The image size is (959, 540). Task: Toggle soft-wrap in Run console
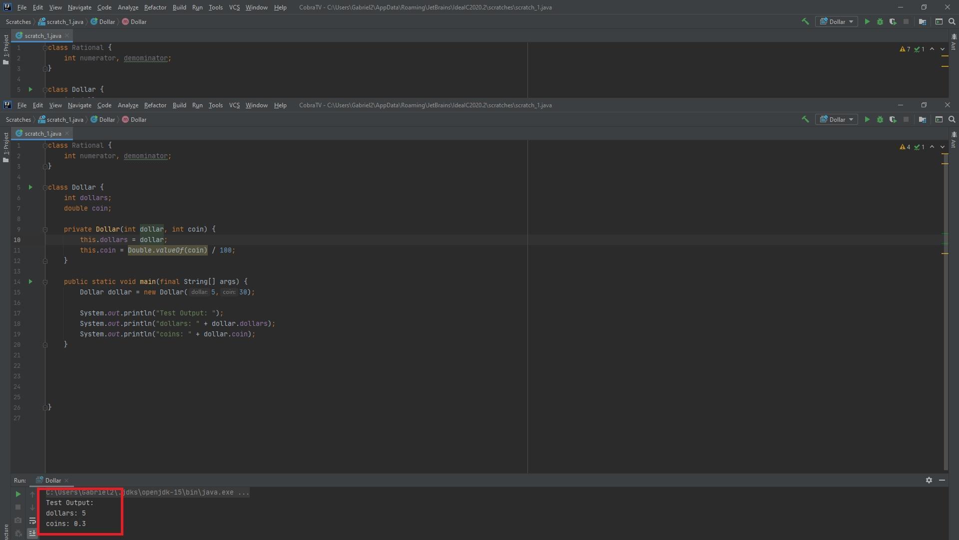pyautogui.click(x=32, y=521)
